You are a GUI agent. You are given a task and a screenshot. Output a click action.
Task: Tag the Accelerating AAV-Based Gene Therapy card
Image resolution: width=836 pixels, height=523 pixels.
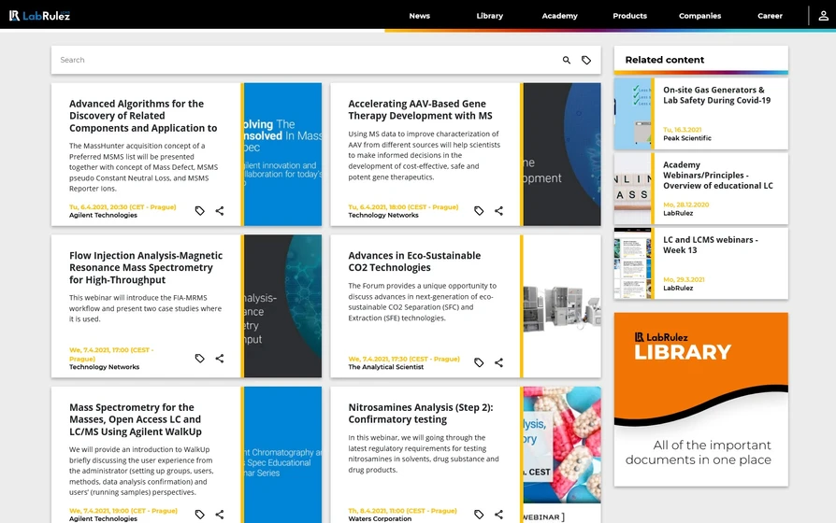coord(479,211)
